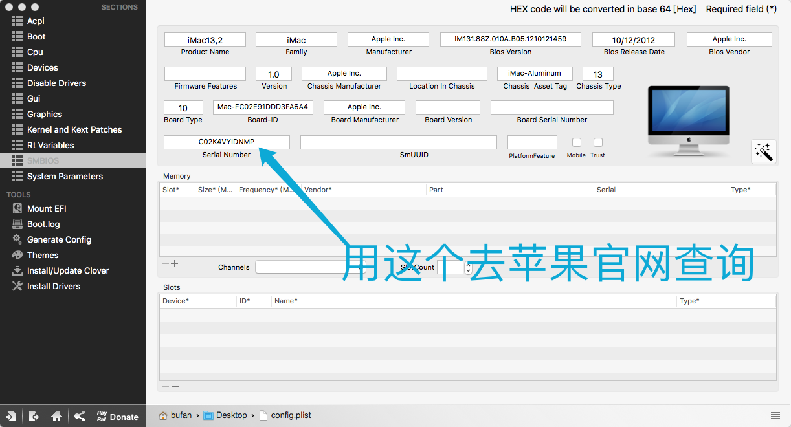The height and width of the screenshot is (427, 791).
Task: Click the import configuration icon
Action: (x=11, y=417)
